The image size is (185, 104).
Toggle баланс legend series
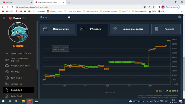click(x=173, y=91)
